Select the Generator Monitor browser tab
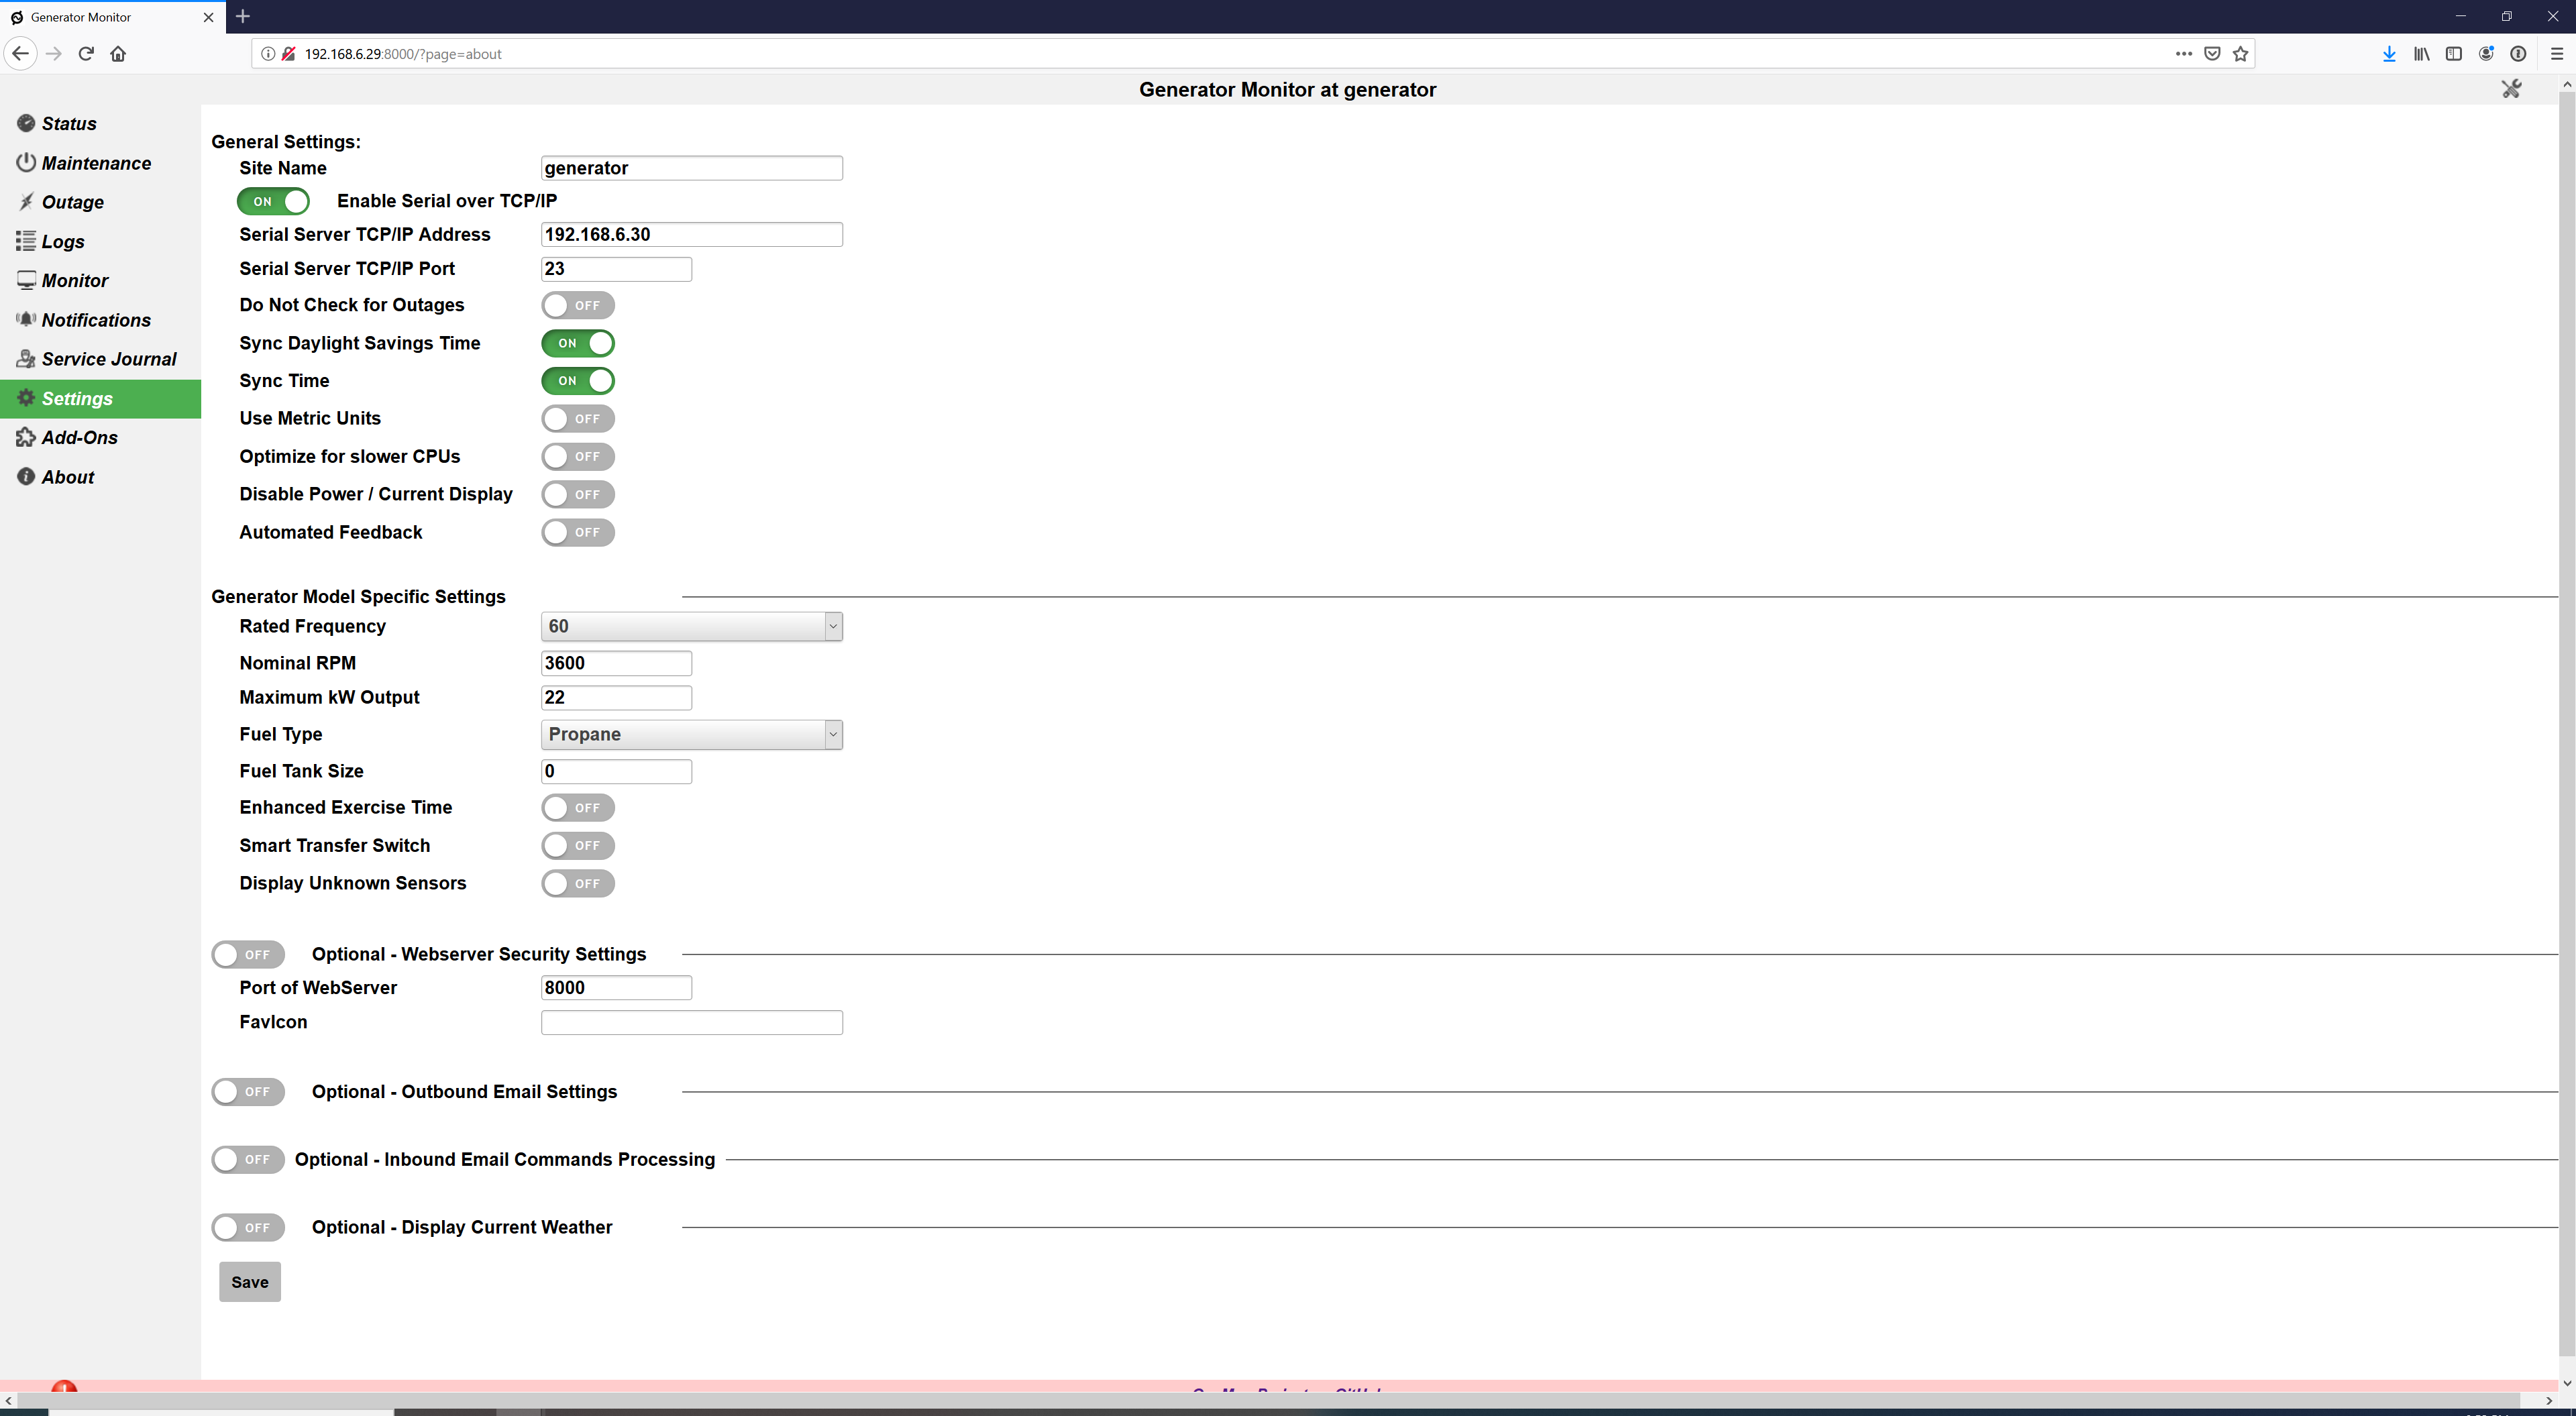Screen dimensions: 2576x1416 pyautogui.click(x=111, y=17)
